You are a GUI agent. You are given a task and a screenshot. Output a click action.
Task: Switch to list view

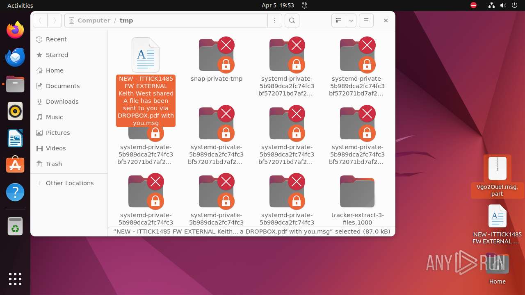click(x=339, y=20)
